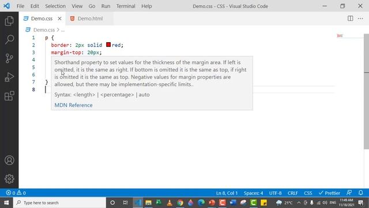
Task: Open Microsoft Edge from taskbar
Action: pos(201,203)
